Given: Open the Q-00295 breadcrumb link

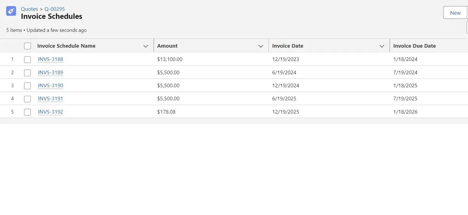Looking at the screenshot, I should tap(55, 9).
